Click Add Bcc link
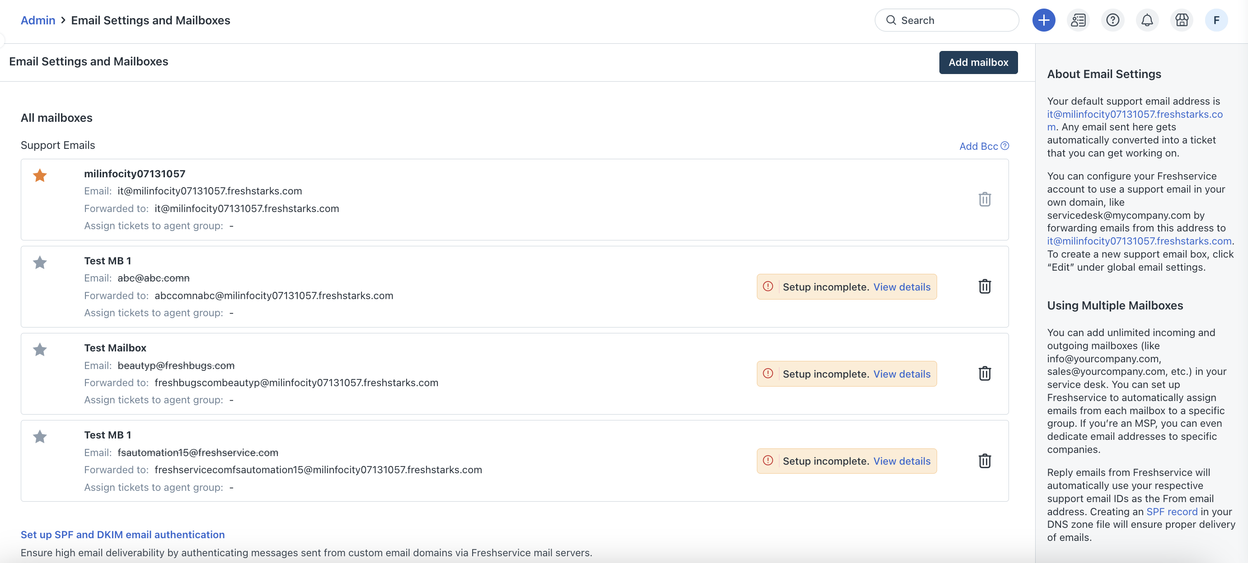This screenshot has width=1248, height=563. (x=978, y=146)
